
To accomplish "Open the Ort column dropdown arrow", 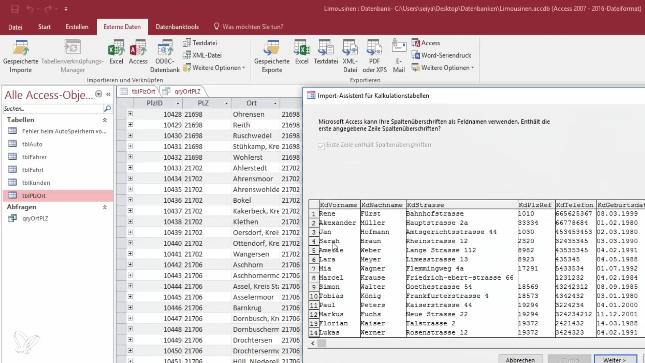I will click(x=275, y=104).
